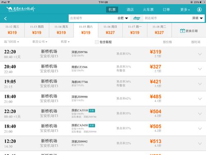The height and width of the screenshot is (155, 206).
Task: Select flight number 国航CA3510
Action: click(80, 110)
